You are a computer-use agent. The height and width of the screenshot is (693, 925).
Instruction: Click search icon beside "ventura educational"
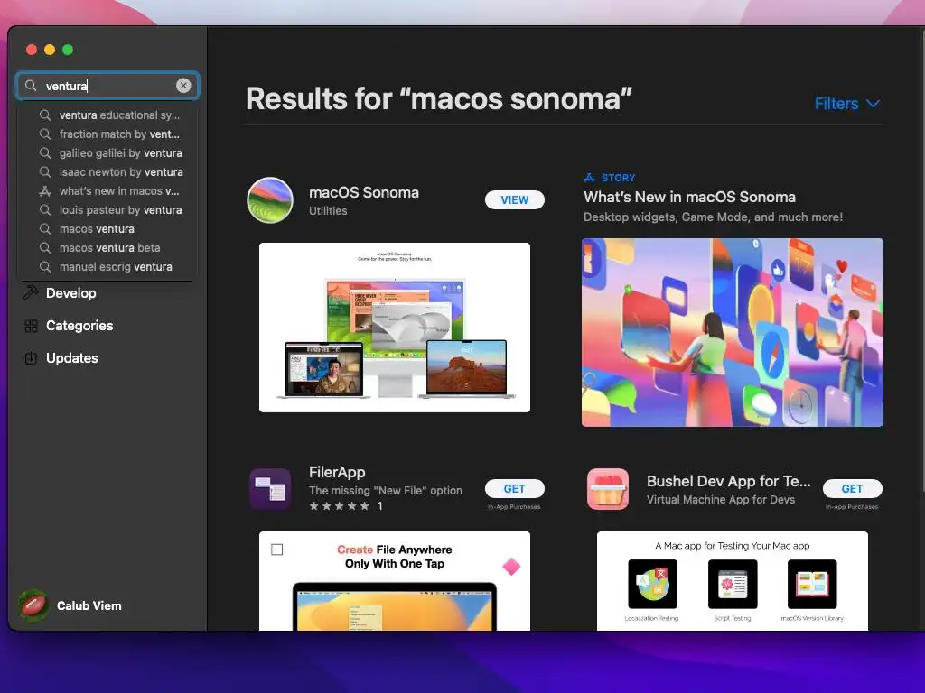pos(45,115)
